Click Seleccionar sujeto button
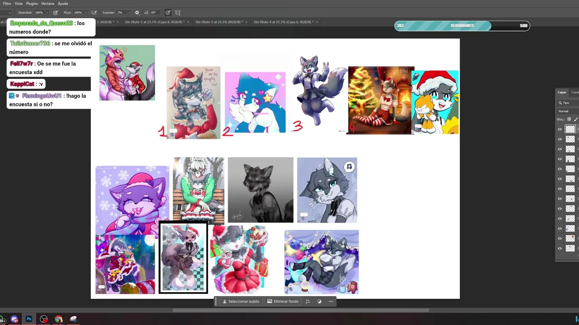Image resolution: width=579 pixels, height=325 pixels. 241,302
